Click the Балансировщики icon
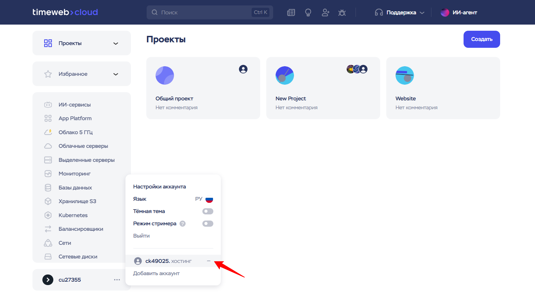Viewport: 535px width, 296px height. pyautogui.click(x=48, y=229)
